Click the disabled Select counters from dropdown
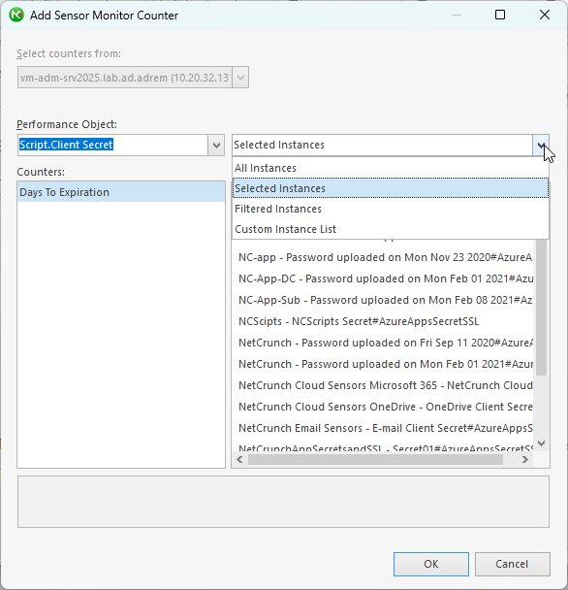The image size is (568, 590). pyautogui.click(x=133, y=78)
